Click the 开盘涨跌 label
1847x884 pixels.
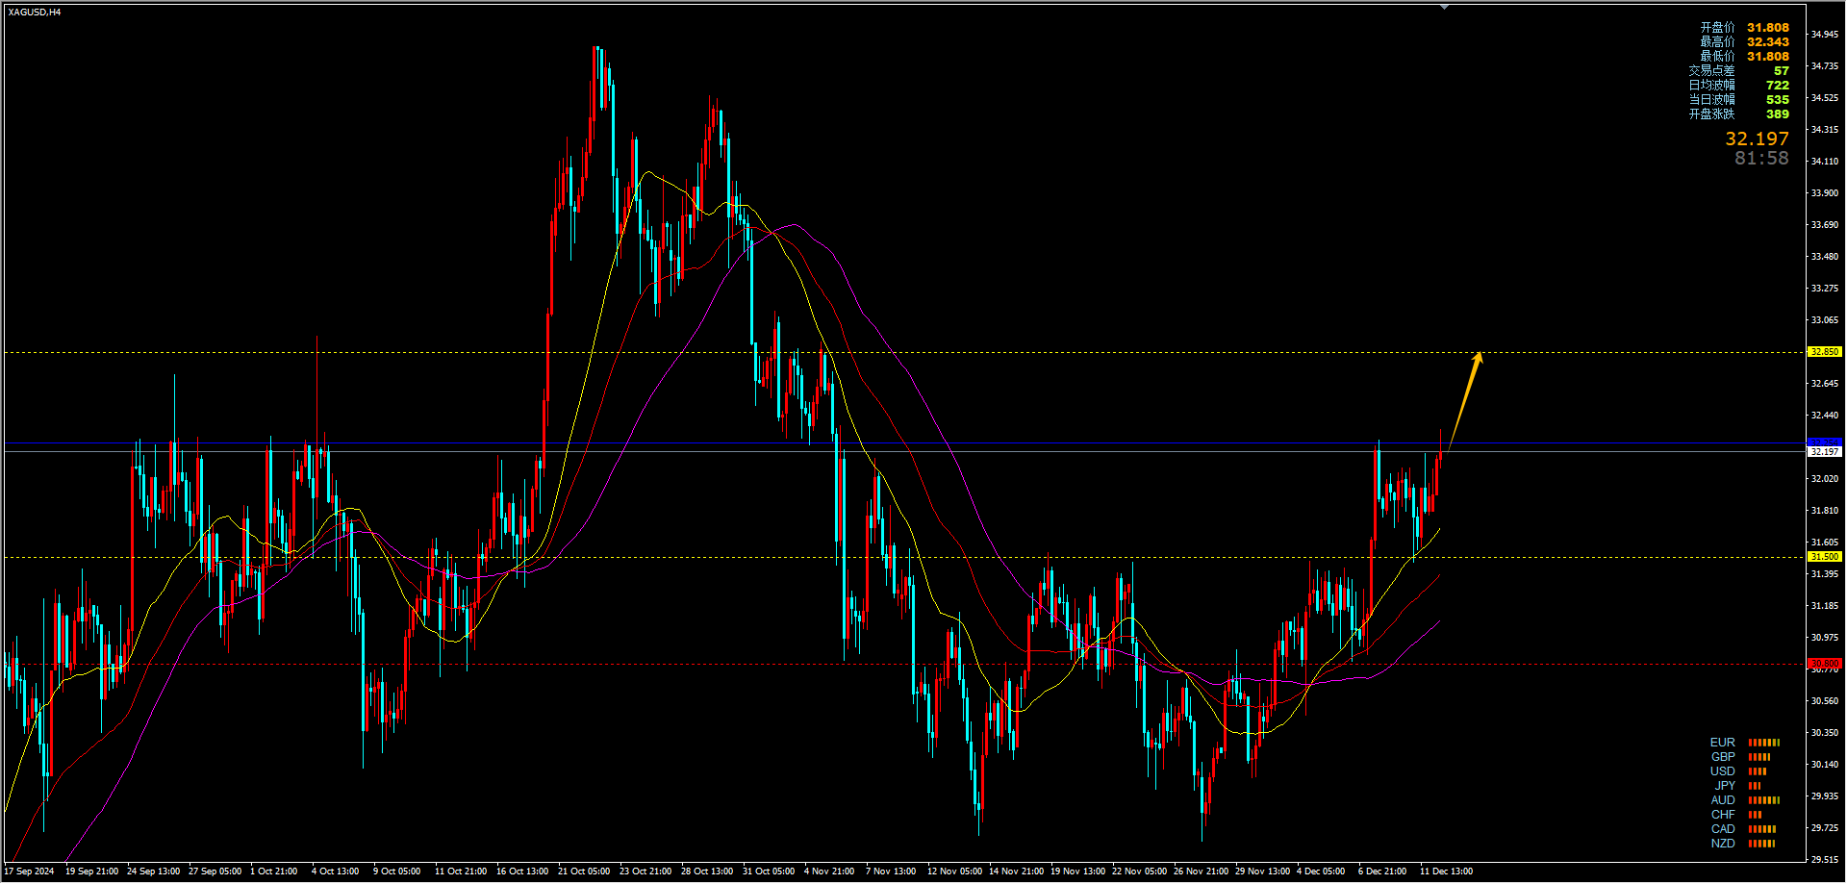point(1711,114)
